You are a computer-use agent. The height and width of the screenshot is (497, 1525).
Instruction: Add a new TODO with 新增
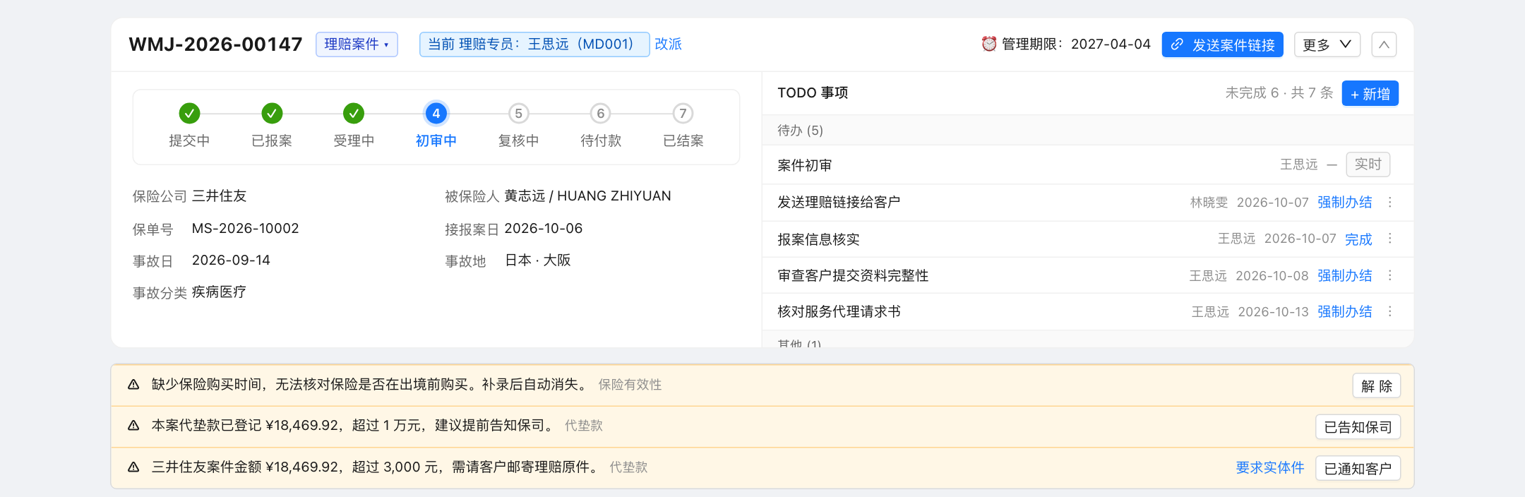[x=1370, y=93]
